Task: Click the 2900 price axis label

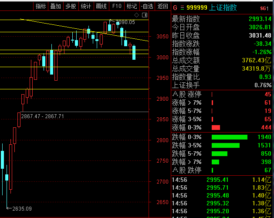Action: click(162, 99)
